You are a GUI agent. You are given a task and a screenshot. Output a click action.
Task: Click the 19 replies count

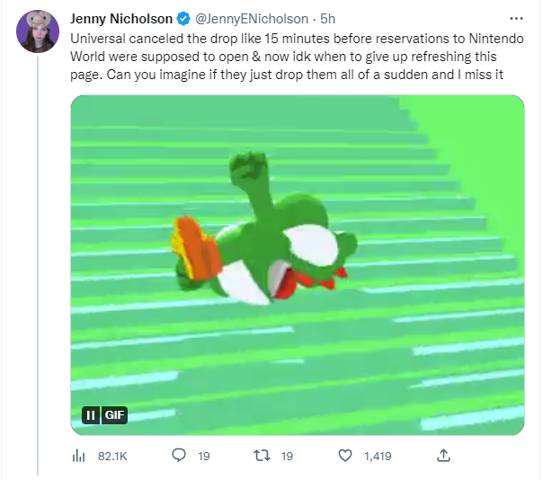pos(204,456)
